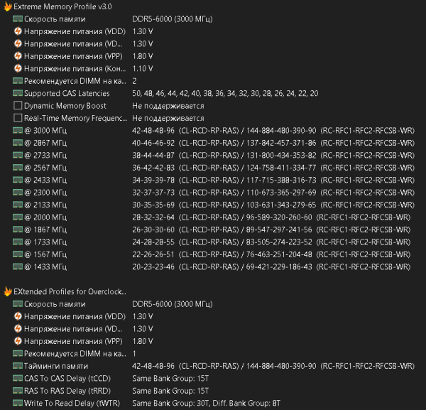Click the Supported CAS Latencies value list
The width and height of the screenshot is (426, 410).
(x=224, y=93)
